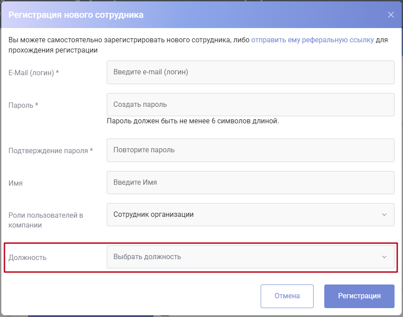Click the 'Пароль *' label

[24, 105]
